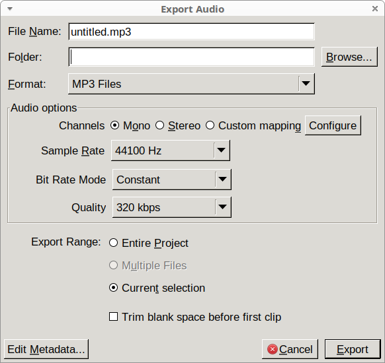Click into the Folder path field
This screenshot has width=385, height=363.
point(191,57)
